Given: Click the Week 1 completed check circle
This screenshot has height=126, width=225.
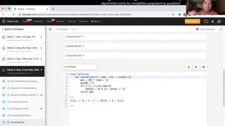Looking at the screenshot, I should 4,37.
